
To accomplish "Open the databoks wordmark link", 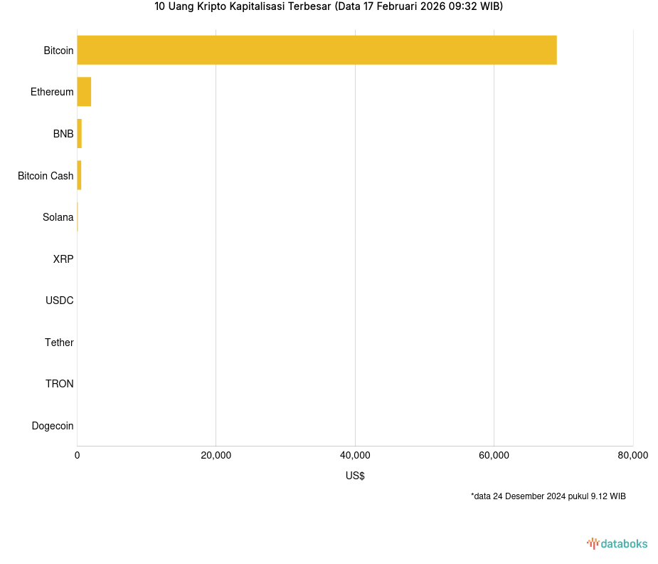I will 624,544.
